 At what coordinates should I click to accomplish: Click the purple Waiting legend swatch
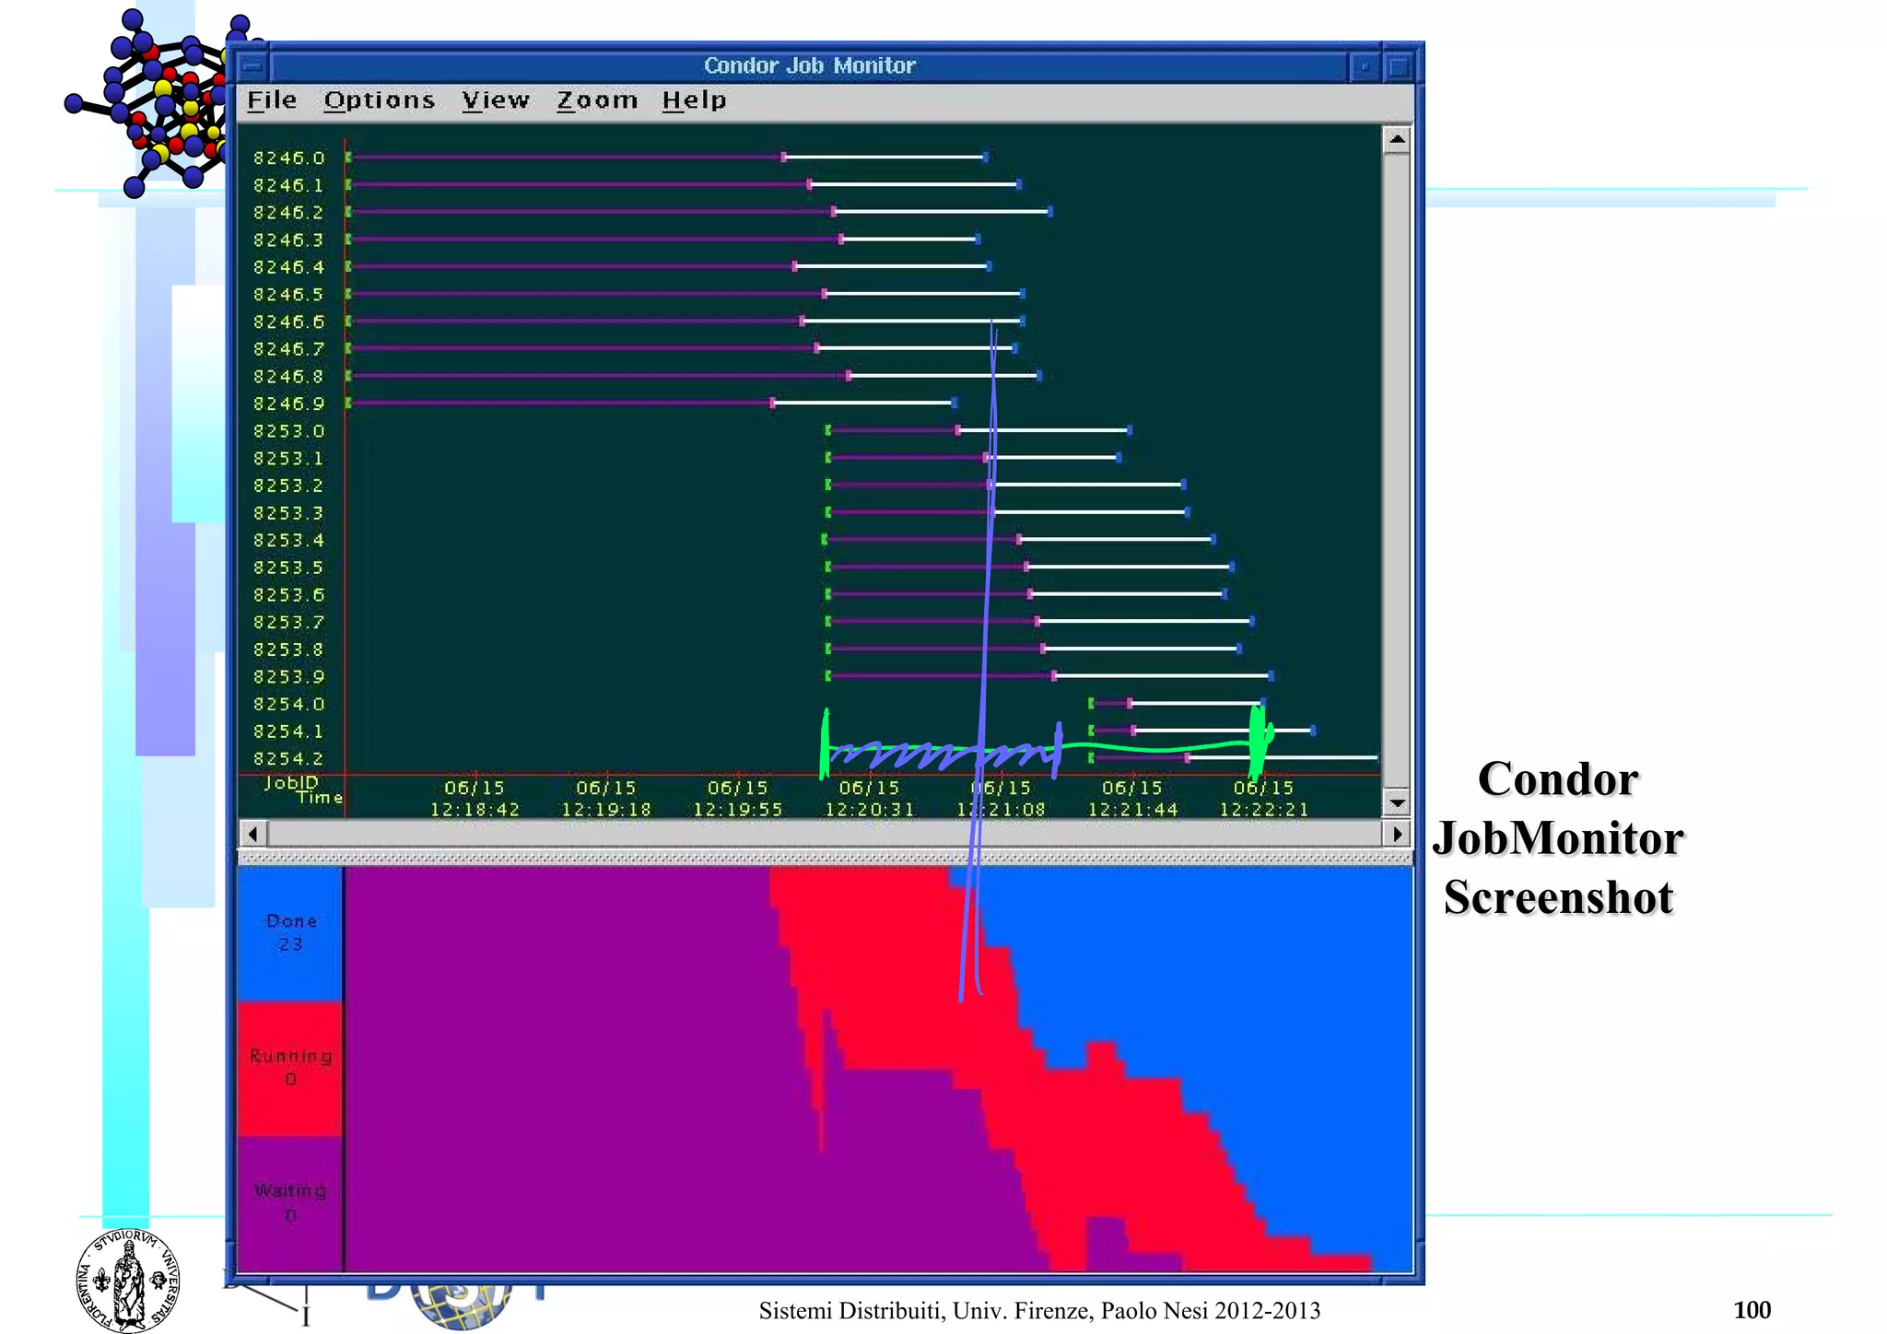(x=289, y=1202)
